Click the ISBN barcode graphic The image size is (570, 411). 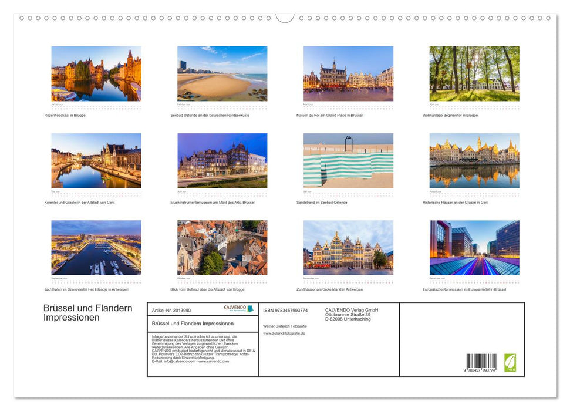point(480,361)
